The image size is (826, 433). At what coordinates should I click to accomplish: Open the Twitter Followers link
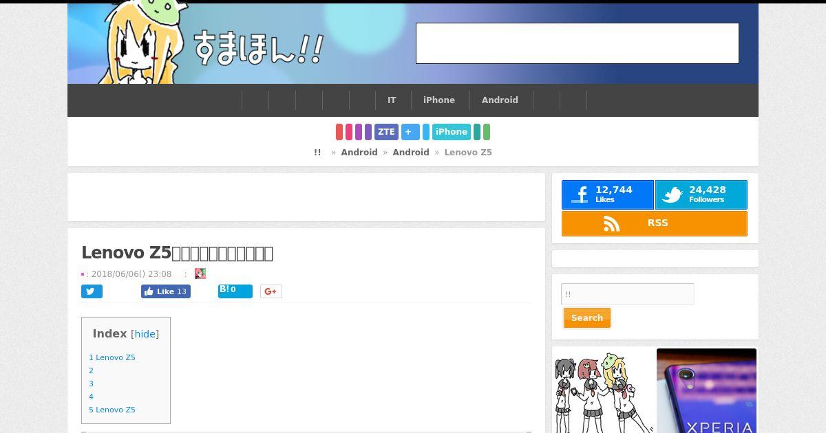click(x=701, y=195)
